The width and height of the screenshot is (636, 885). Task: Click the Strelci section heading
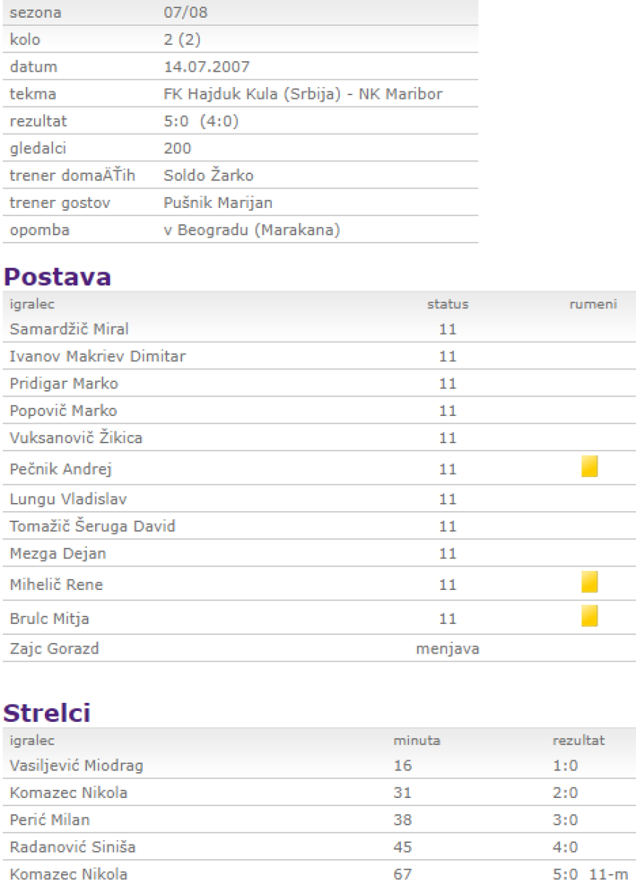pyautogui.click(x=48, y=713)
